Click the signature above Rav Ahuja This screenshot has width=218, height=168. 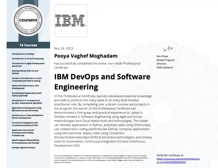pos(168,49)
